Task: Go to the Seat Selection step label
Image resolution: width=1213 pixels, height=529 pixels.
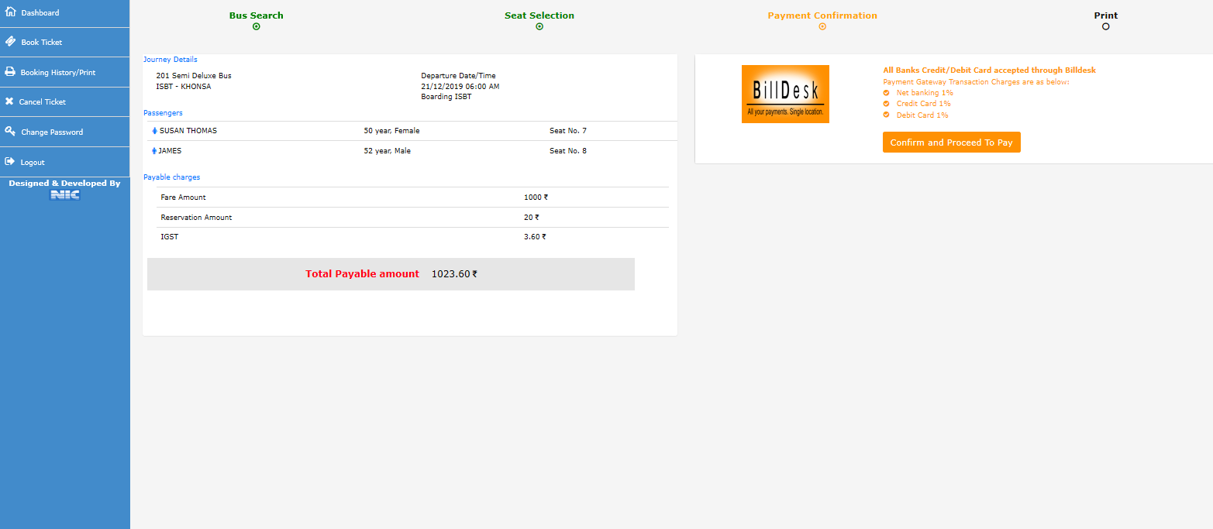Action: [x=539, y=15]
